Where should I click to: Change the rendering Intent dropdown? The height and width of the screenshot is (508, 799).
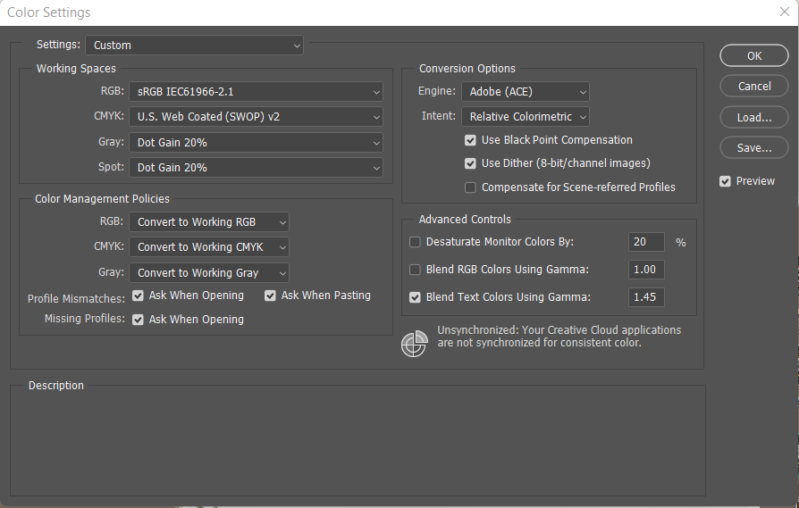pos(526,117)
